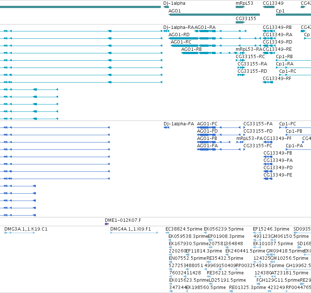Click the LD25191.5prime EST label
311x293 pixels.
coord(228,280)
